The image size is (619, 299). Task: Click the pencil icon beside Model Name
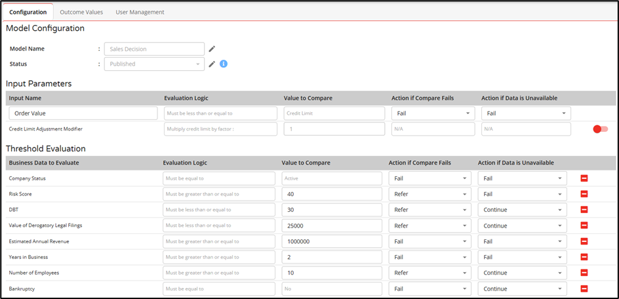point(212,49)
